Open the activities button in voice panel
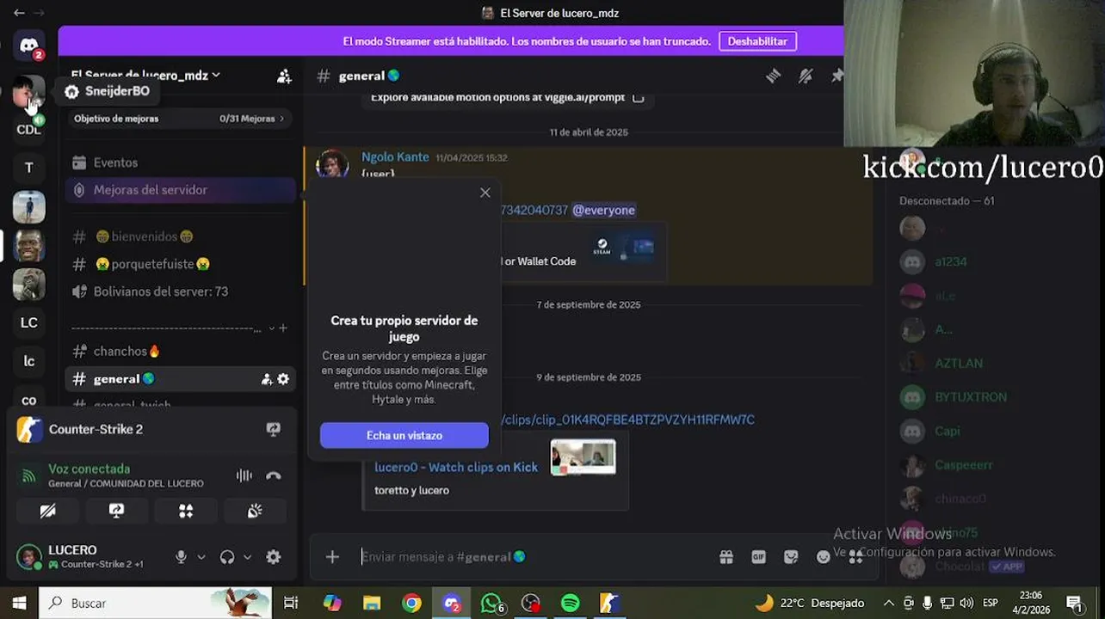The width and height of the screenshot is (1105, 619). [186, 511]
